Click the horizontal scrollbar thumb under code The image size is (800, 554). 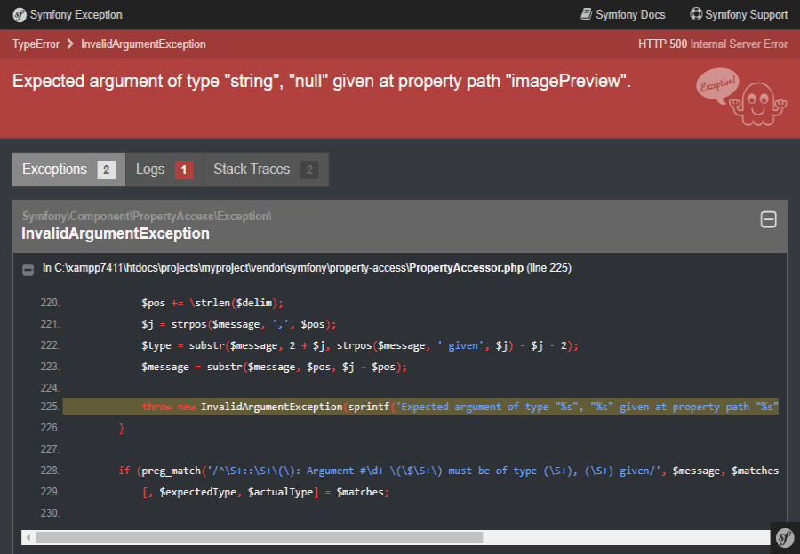pyautogui.click(x=258, y=537)
